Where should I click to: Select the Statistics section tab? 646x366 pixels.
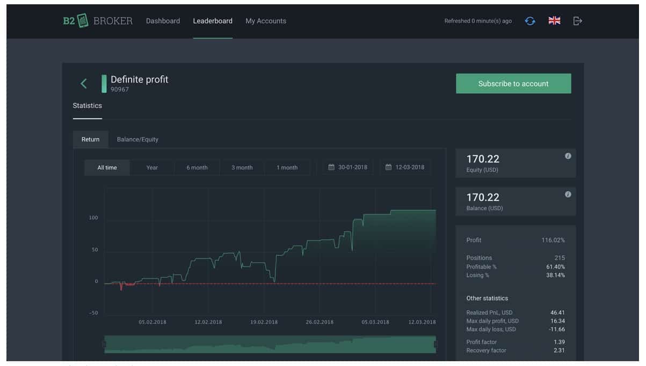pyautogui.click(x=87, y=106)
